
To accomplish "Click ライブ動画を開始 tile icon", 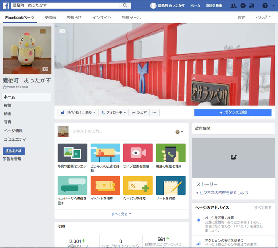I will [138, 152].
